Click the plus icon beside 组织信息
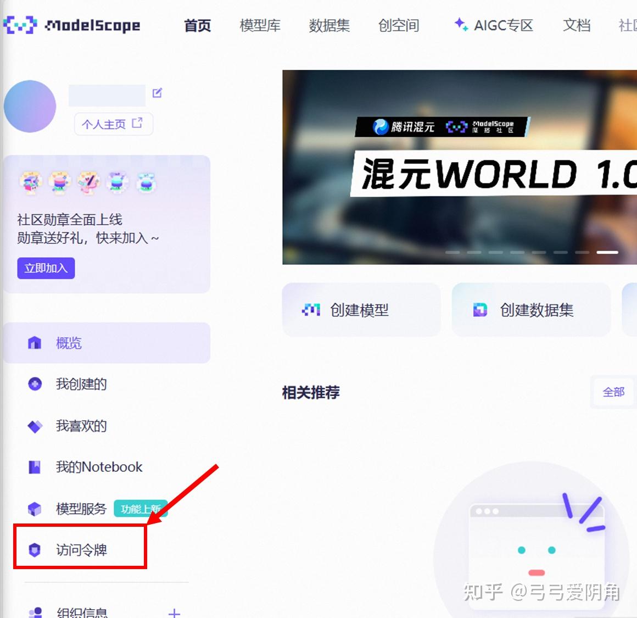Image resolution: width=637 pixels, height=618 pixels. click(x=174, y=613)
